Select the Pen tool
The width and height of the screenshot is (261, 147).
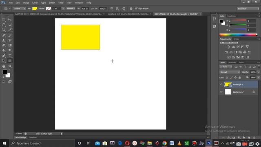click(x=4, y=56)
